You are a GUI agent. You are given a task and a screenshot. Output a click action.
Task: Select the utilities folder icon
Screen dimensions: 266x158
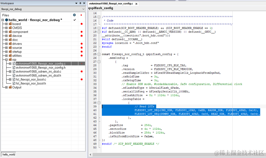[x=10, y=56]
